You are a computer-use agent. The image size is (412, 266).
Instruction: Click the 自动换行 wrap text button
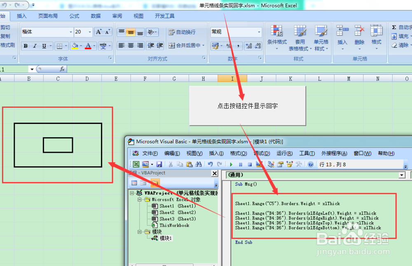coord(182,32)
